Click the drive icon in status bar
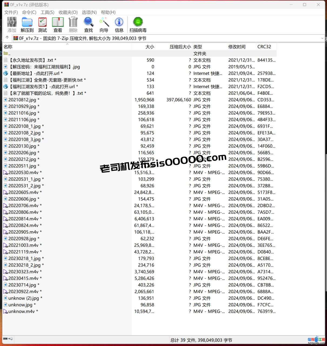 6,339
